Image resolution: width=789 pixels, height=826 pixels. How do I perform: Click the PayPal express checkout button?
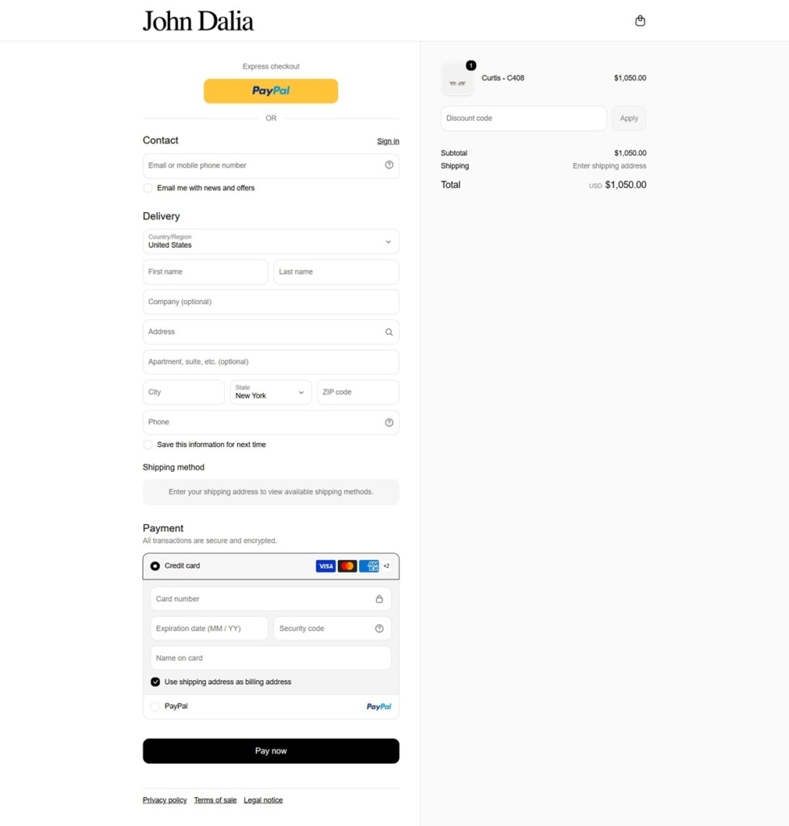pyautogui.click(x=271, y=91)
